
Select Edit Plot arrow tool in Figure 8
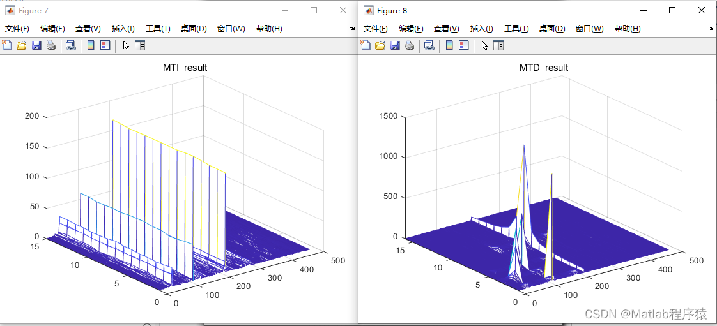click(484, 46)
